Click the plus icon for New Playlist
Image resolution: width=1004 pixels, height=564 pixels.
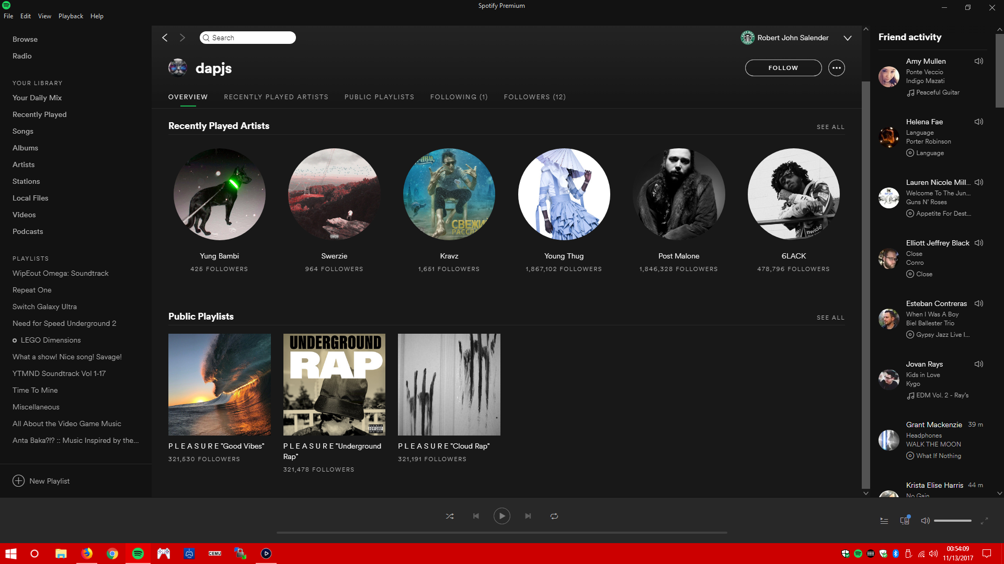click(18, 481)
